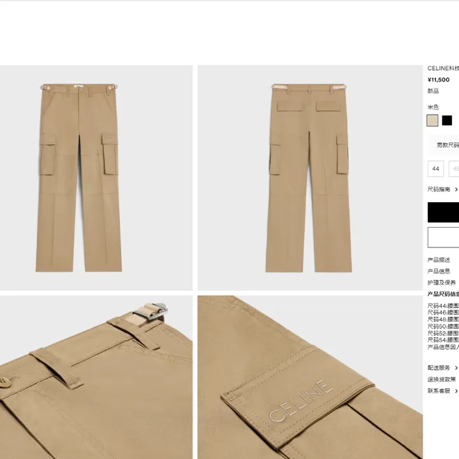Expand the 护理及保养 section
The width and height of the screenshot is (459, 459).
(441, 283)
